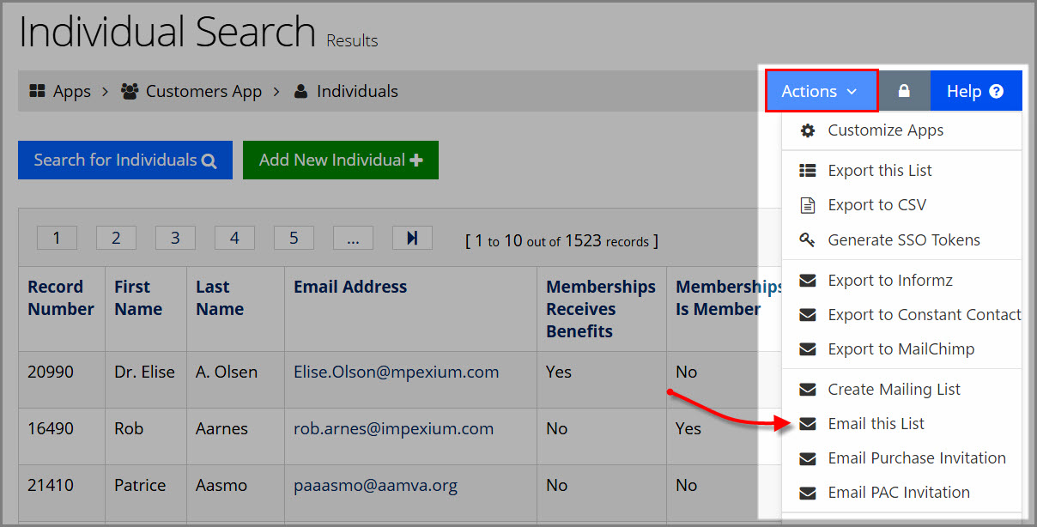Click the Customize Apps gear icon

coord(807,130)
